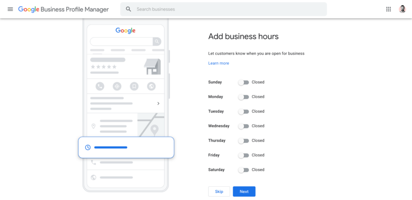
Task: Click the phone call icon in preview
Action: pos(100,86)
